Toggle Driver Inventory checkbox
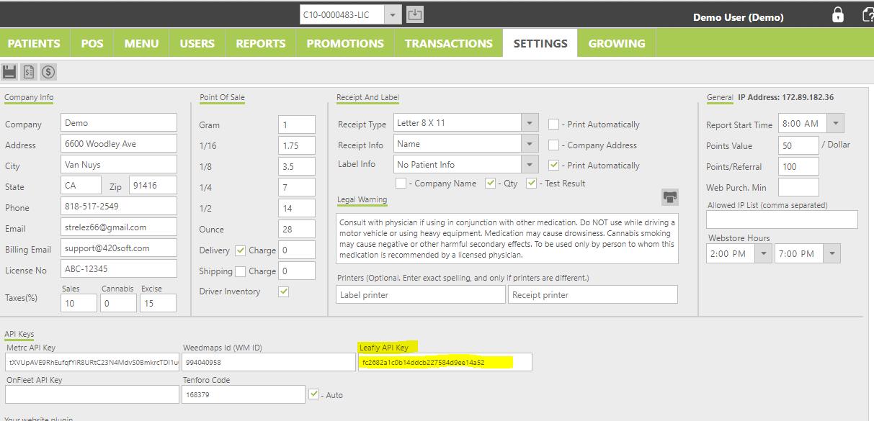Viewport: 874px width, 421px height. (283, 291)
